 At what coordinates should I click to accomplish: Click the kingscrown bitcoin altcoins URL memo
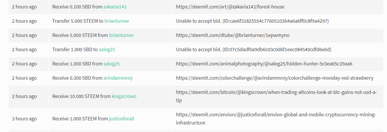point(276,96)
